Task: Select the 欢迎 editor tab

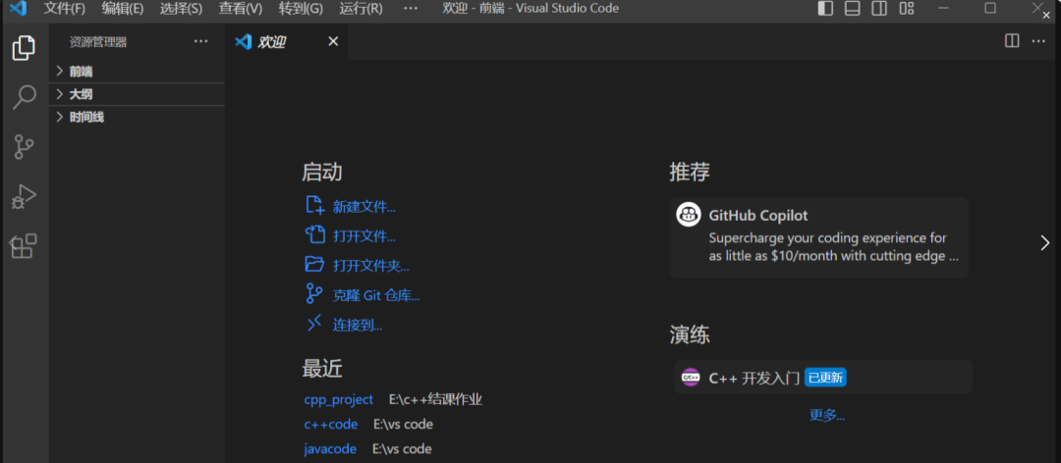Action: pyautogui.click(x=288, y=42)
